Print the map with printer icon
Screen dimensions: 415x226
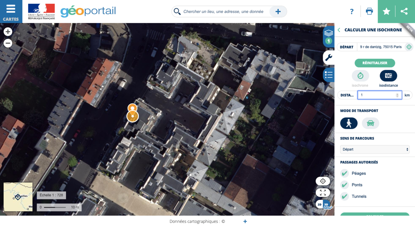tap(369, 11)
